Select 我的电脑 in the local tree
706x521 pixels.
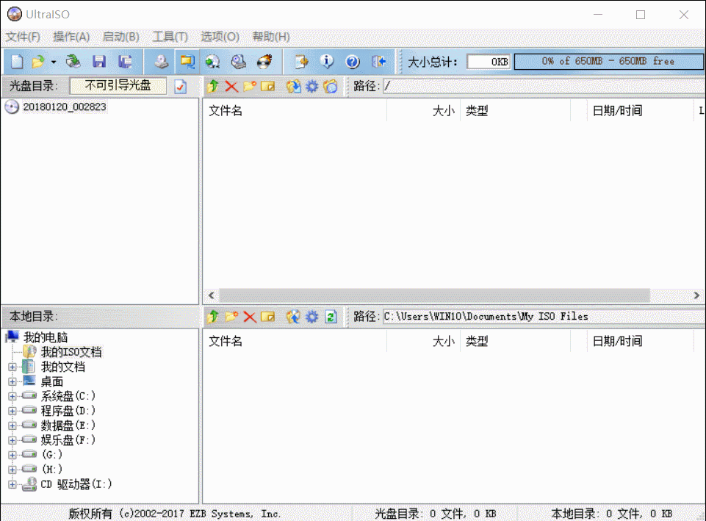[x=46, y=337]
